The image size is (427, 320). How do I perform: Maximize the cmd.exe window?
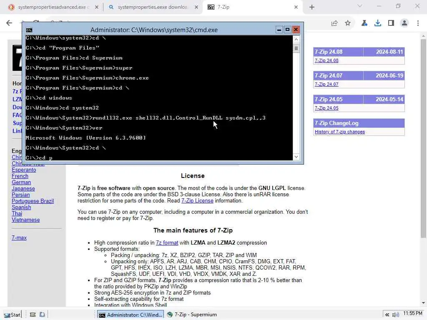[x=288, y=30]
